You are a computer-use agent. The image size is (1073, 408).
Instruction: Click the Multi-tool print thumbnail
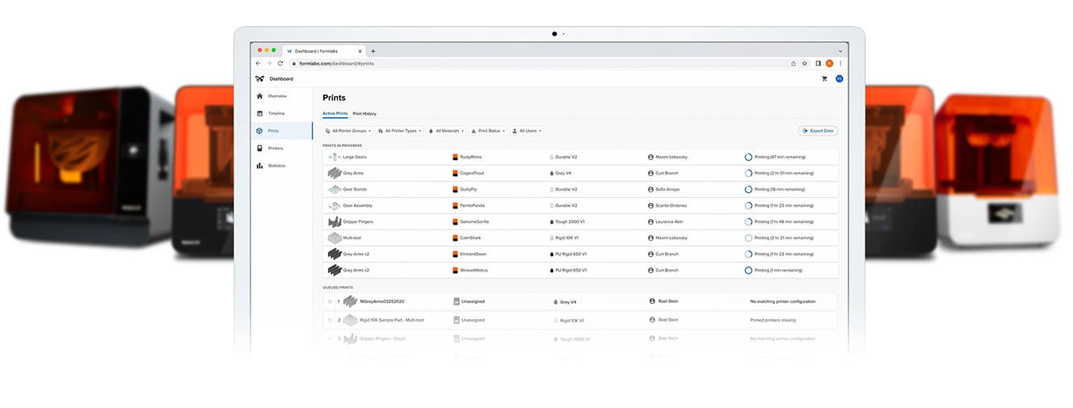334,238
